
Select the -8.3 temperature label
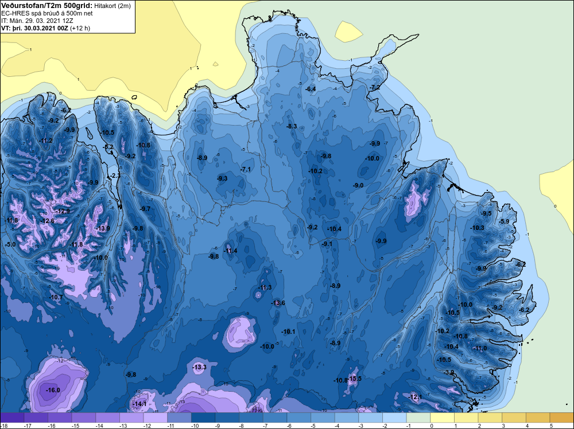(x=292, y=126)
